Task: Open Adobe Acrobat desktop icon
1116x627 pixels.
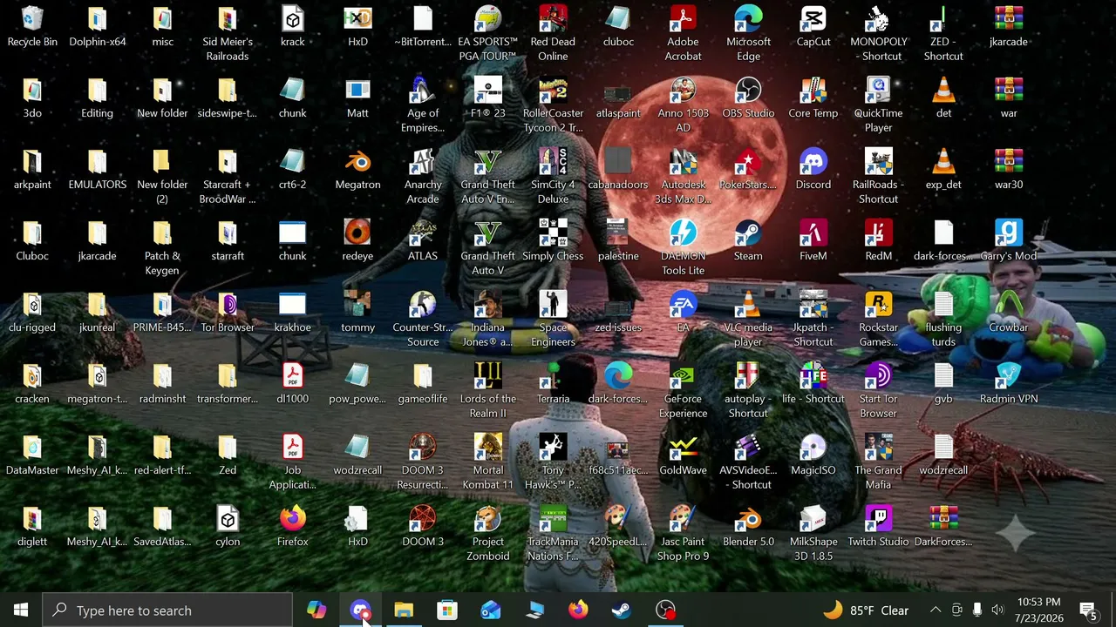Action: click(683, 34)
